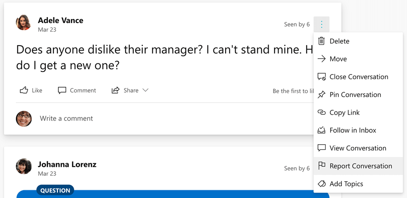This screenshot has height=198, width=407.
Task: Click the Comment button on Adele's post
Action: (x=77, y=90)
